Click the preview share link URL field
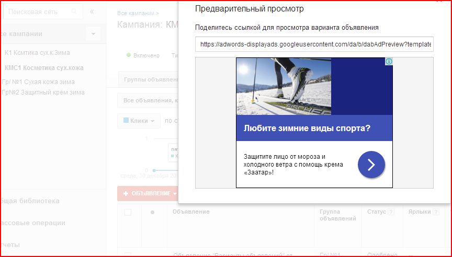The height and width of the screenshot is (257, 452). [x=314, y=44]
